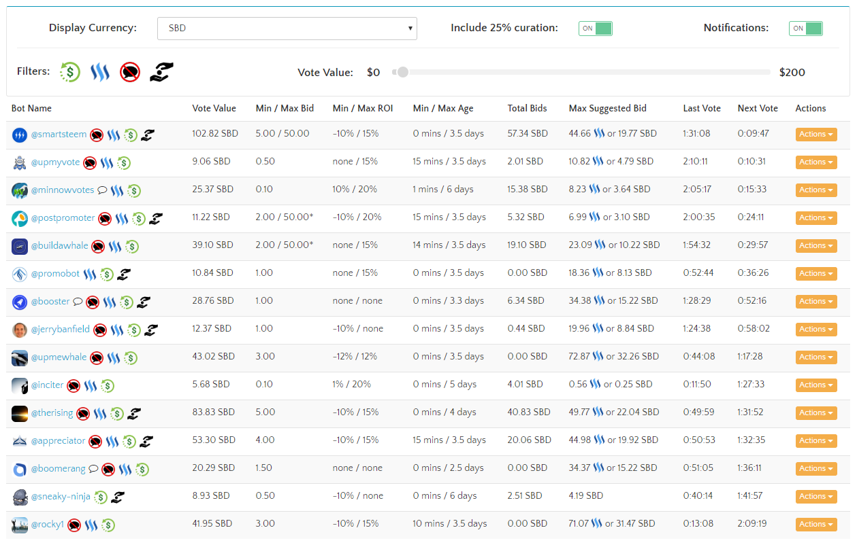Click the speech bubble icon beside @minnowvotes
857x545 pixels.
coord(102,190)
